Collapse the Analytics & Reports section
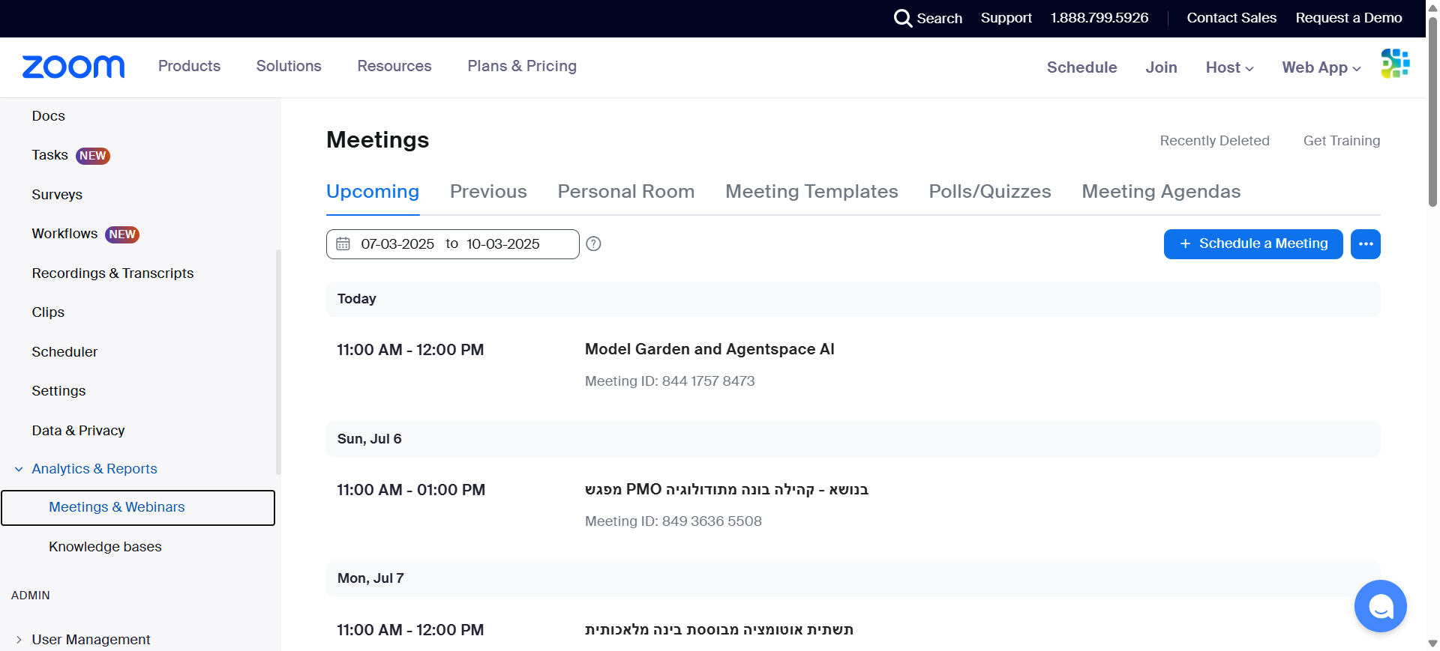Image resolution: width=1440 pixels, height=651 pixels. (19, 469)
